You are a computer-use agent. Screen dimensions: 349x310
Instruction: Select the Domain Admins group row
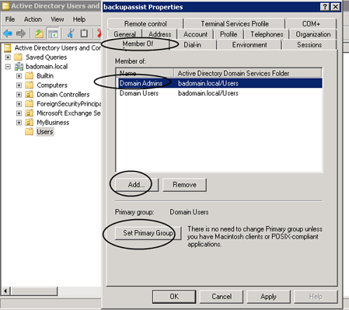[x=219, y=83]
